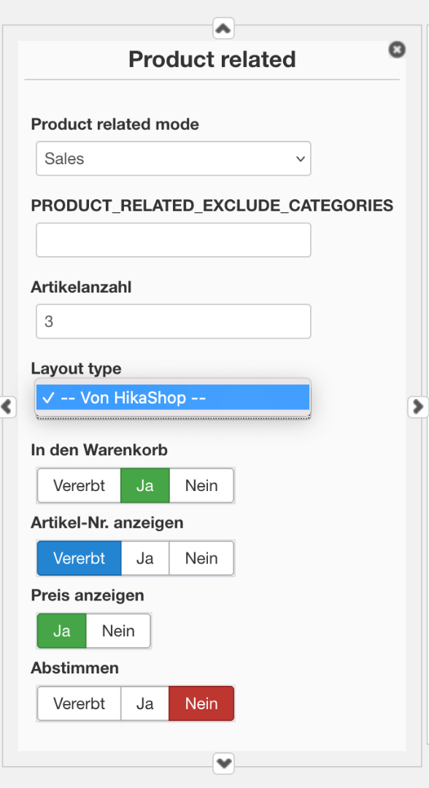Click the down arrow below the block
The image size is (429, 788).
[x=223, y=764]
